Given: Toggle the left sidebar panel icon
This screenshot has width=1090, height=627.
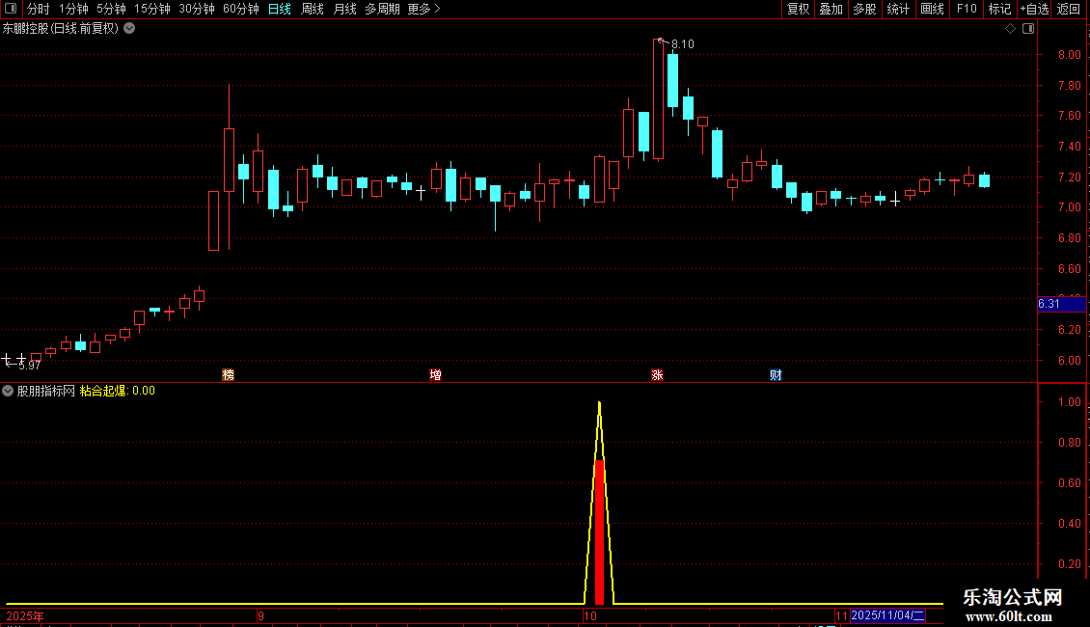Looking at the screenshot, I should pos(11,9).
